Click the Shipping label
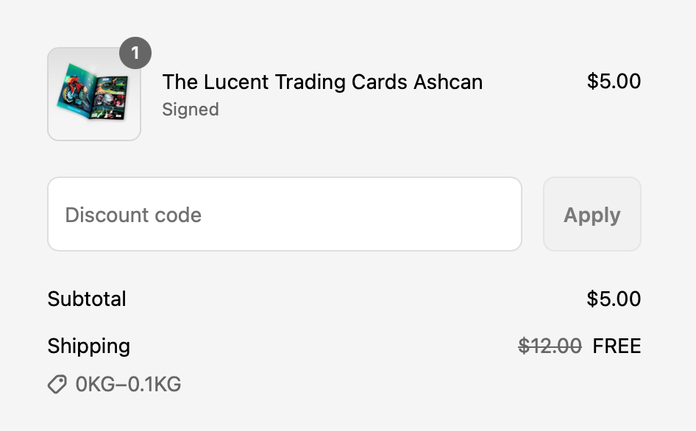The image size is (696, 431). click(88, 346)
